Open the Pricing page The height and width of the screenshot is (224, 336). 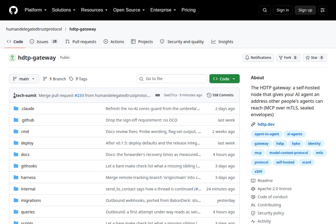188,10
